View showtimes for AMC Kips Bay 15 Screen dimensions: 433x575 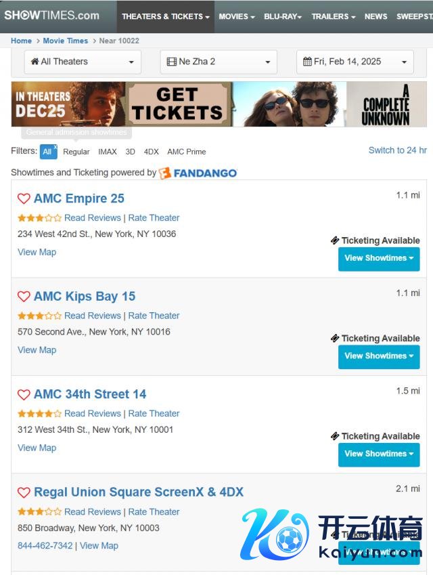378,356
